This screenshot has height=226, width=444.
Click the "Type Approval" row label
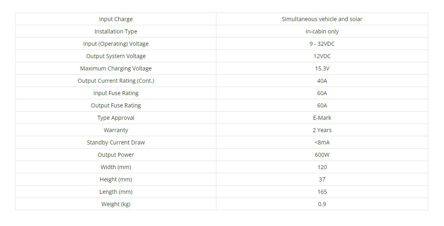[x=115, y=118]
